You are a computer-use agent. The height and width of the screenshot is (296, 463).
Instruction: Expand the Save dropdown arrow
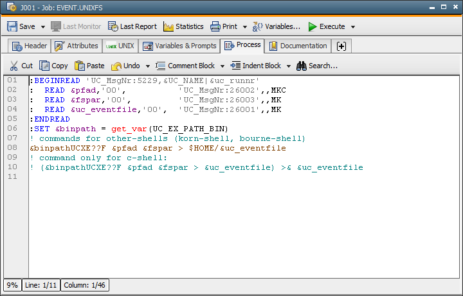tap(43, 27)
